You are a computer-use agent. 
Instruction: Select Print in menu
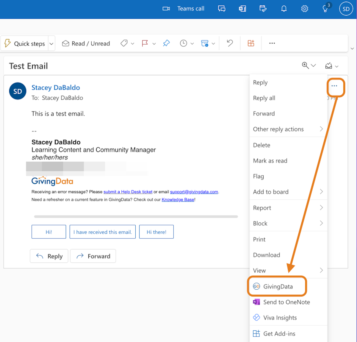[x=288, y=239]
